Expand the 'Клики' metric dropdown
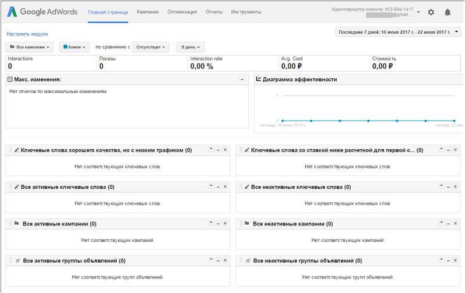This screenshot has width=465, height=293. coord(73,47)
